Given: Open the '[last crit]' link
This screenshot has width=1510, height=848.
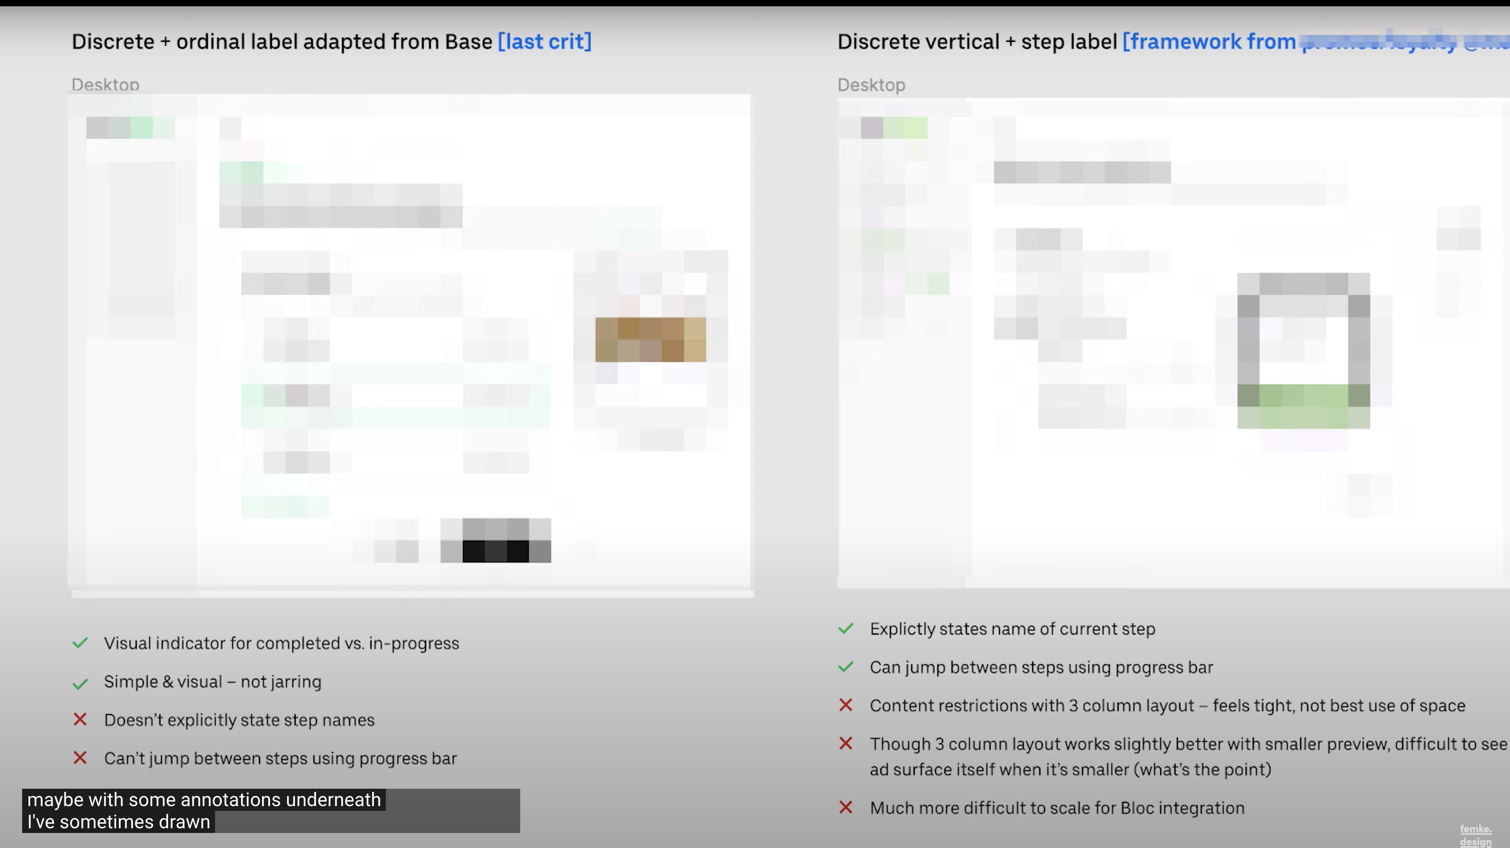Looking at the screenshot, I should point(544,41).
